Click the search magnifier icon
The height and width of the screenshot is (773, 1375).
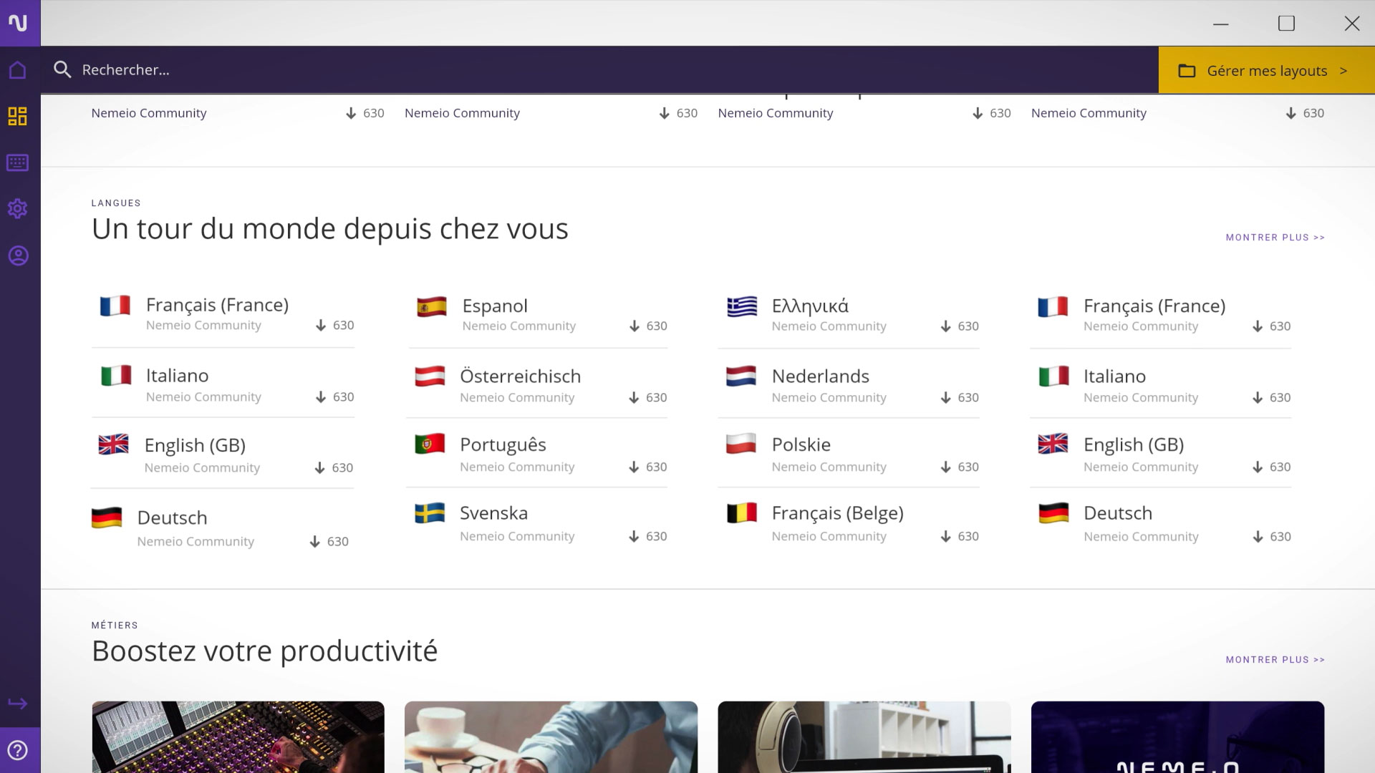coord(62,69)
